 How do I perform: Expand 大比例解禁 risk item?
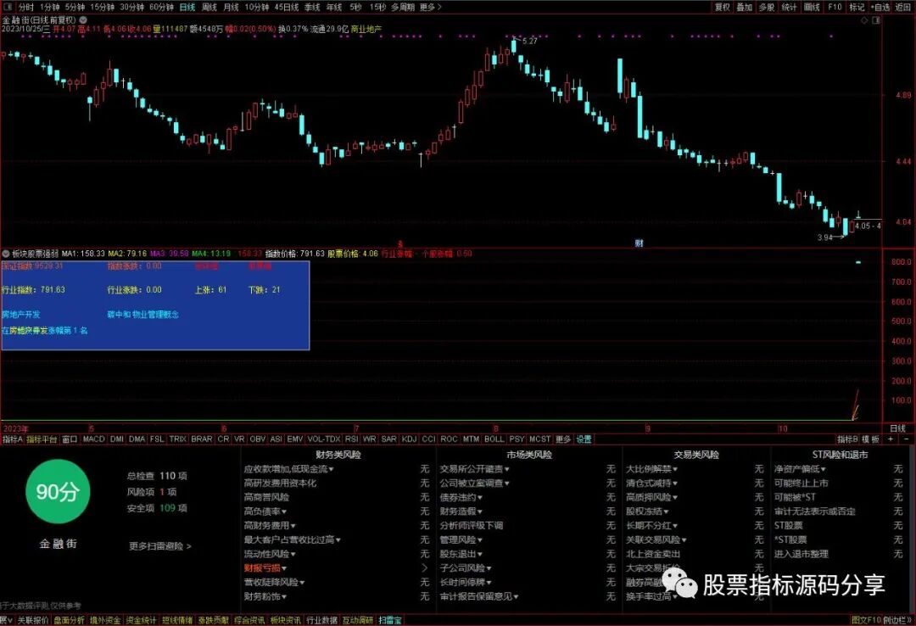click(651, 469)
